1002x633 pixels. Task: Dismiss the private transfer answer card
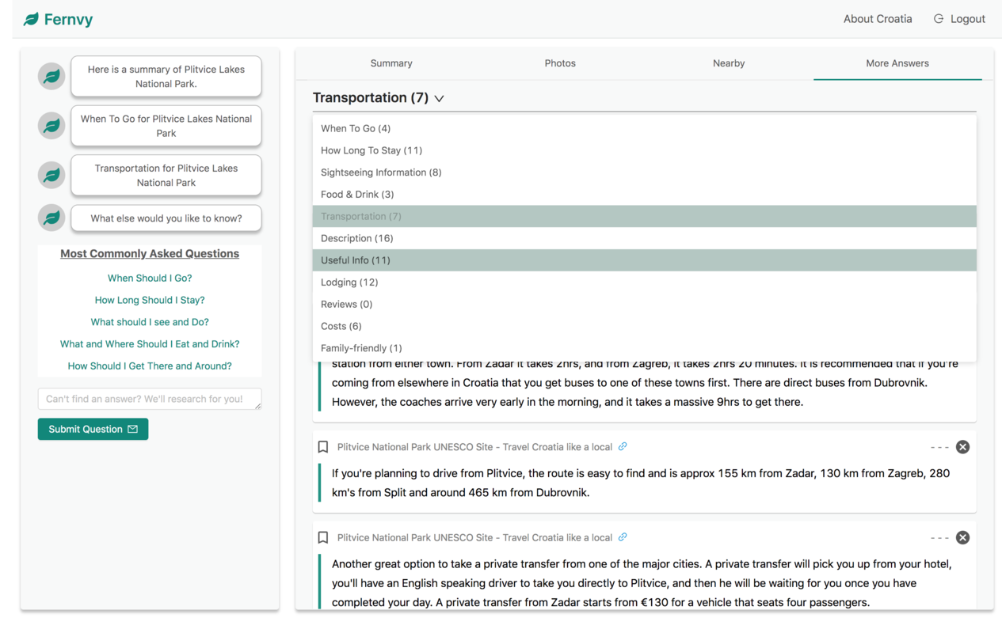(962, 537)
